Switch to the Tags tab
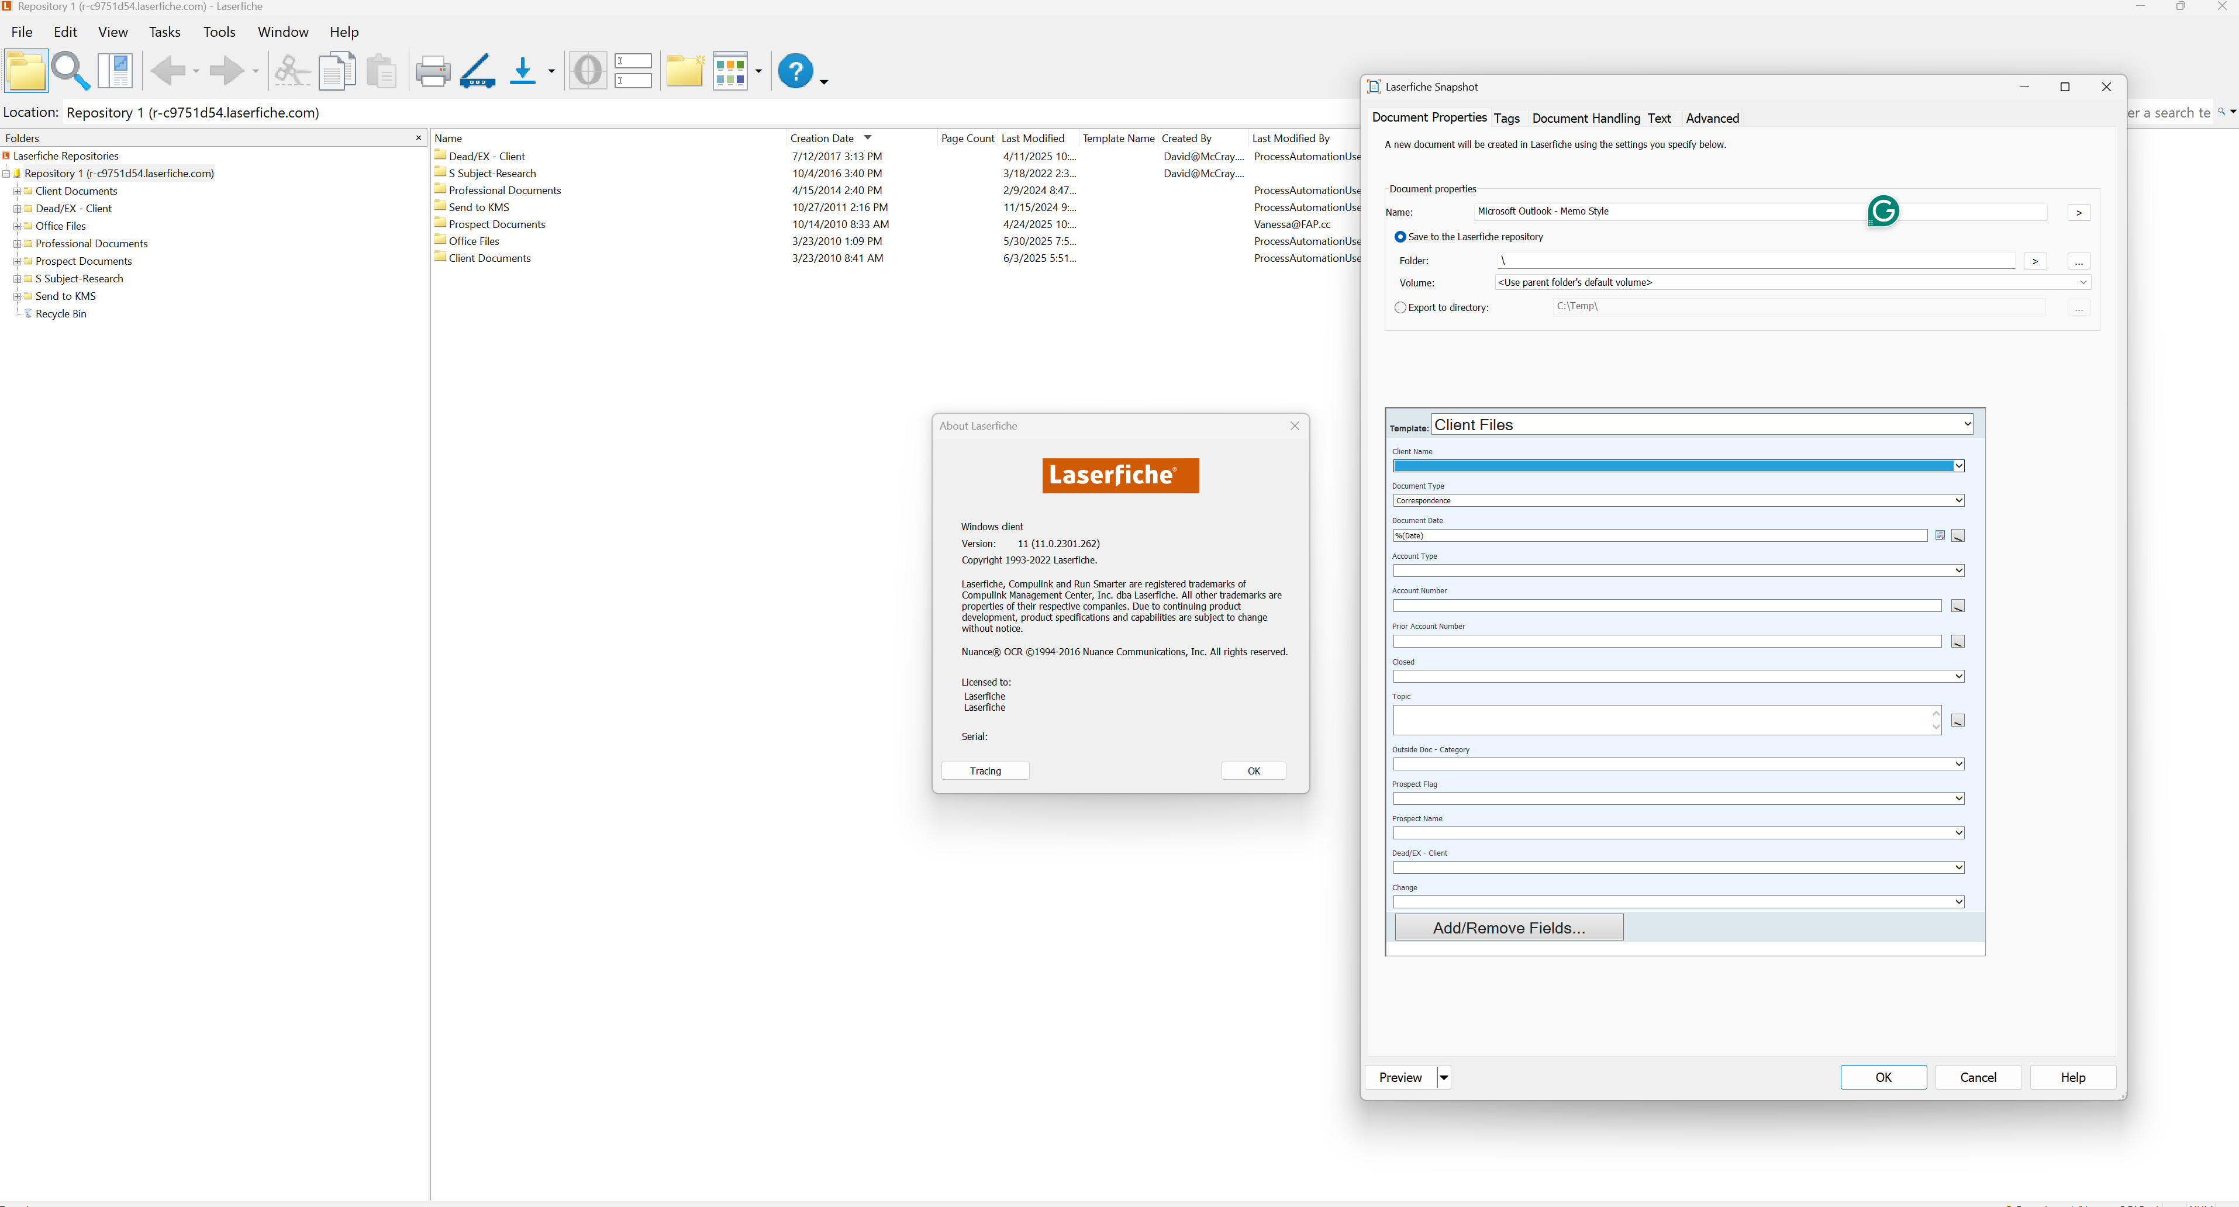Viewport: 2239px width, 1207px height. (1506, 118)
